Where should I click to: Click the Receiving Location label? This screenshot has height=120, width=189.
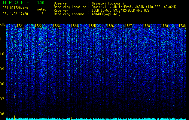tap(70, 7)
